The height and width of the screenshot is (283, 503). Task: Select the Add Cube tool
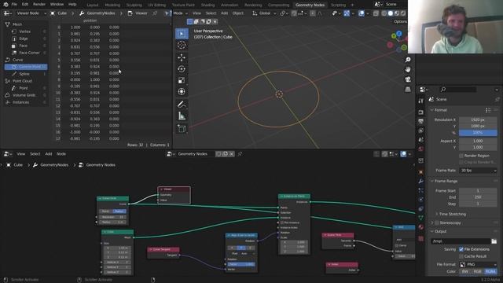click(182, 129)
